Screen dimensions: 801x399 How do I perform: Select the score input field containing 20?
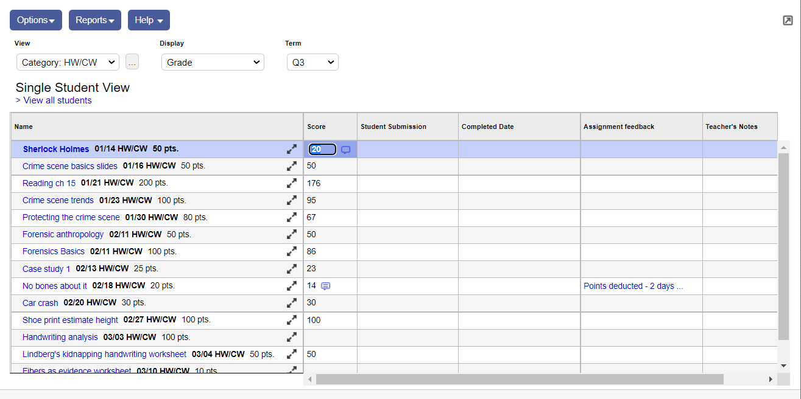point(322,149)
